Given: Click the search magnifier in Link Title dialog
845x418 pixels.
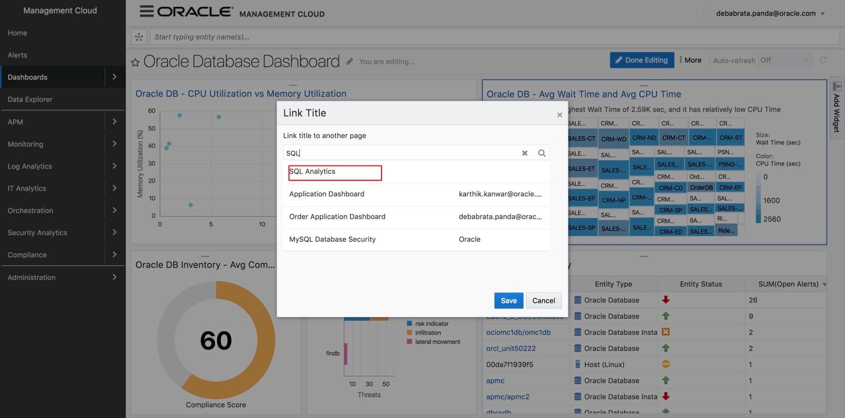Looking at the screenshot, I should [541, 153].
